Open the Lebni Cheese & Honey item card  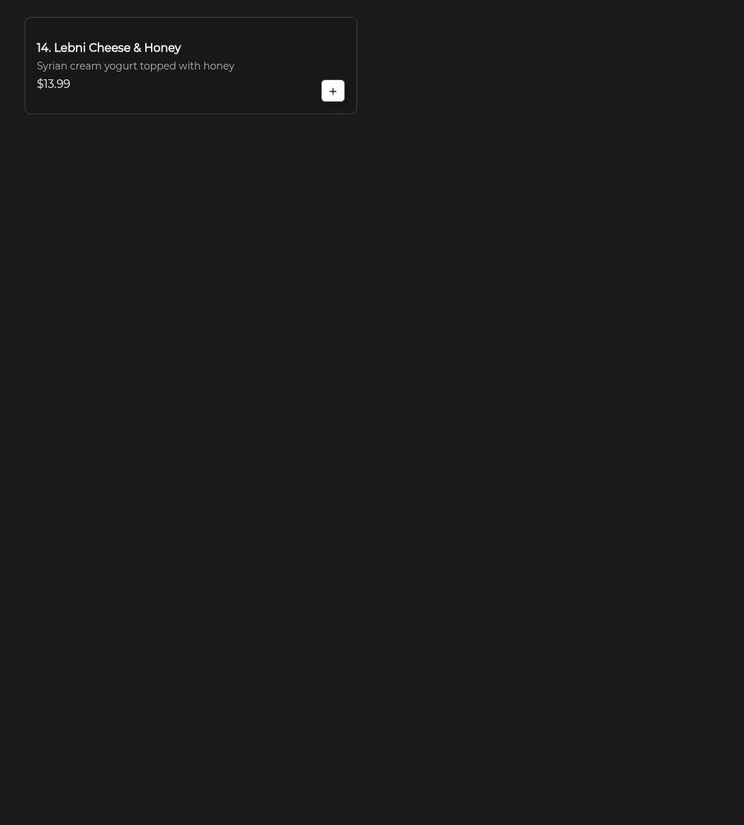coord(191,65)
